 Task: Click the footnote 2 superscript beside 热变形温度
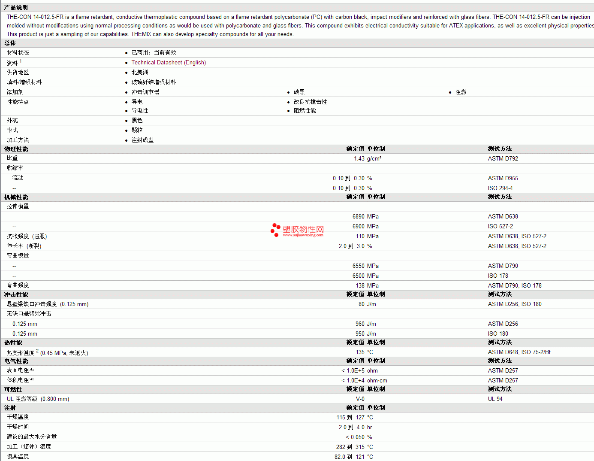point(37,351)
